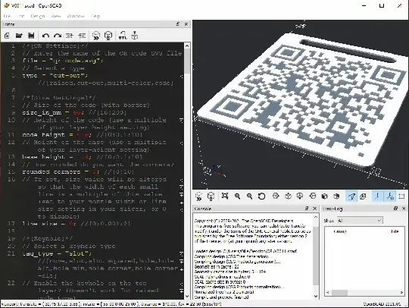This screenshot has width=409, height=308.
Task: Redo the last undone edit
Action: click(58, 36)
